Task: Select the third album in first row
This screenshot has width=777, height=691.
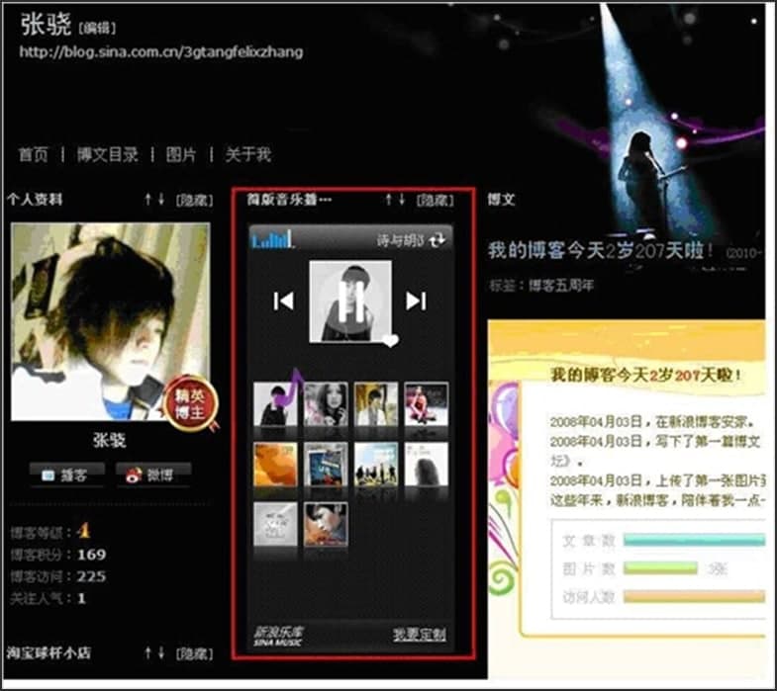Action: 376,404
